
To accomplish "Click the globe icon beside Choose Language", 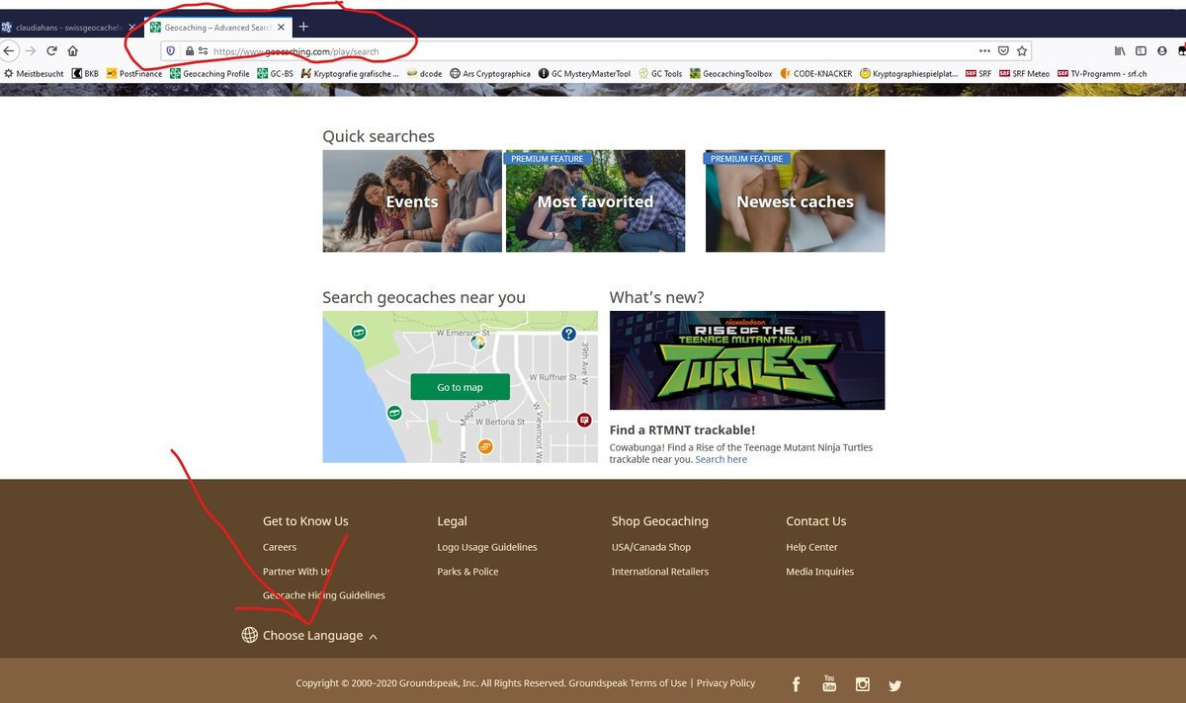I will [250, 635].
